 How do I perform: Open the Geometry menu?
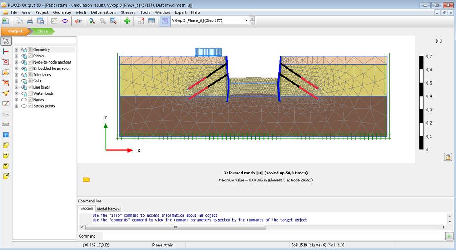62,12
